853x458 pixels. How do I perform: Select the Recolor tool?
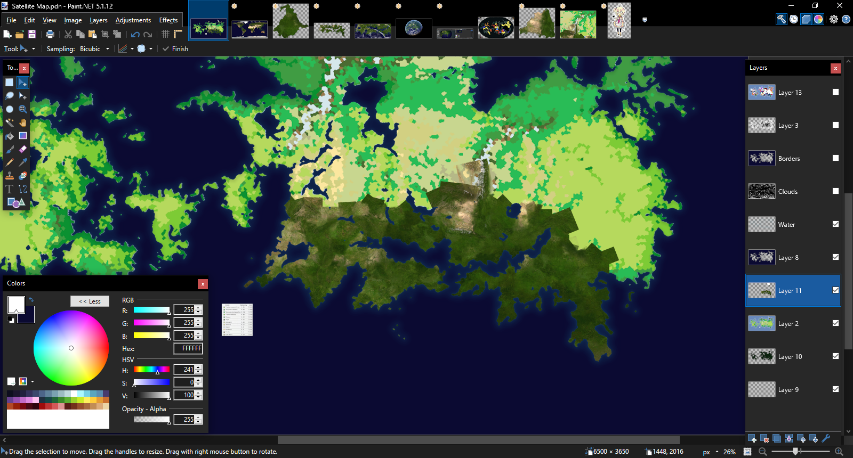click(23, 176)
